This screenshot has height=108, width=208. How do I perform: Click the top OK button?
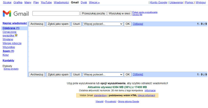pos(128,24)
